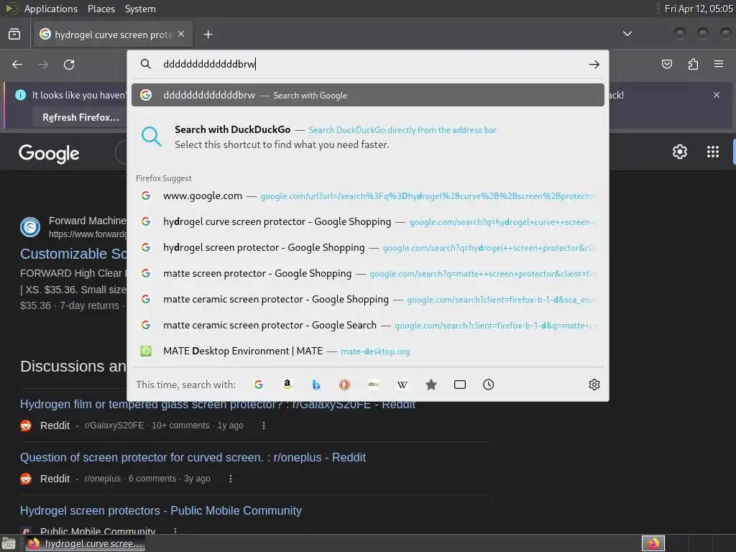This screenshot has height=552, width=736.
Task: Dismiss the refresh Firefox notification bar
Action: click(x=717, y=95)
